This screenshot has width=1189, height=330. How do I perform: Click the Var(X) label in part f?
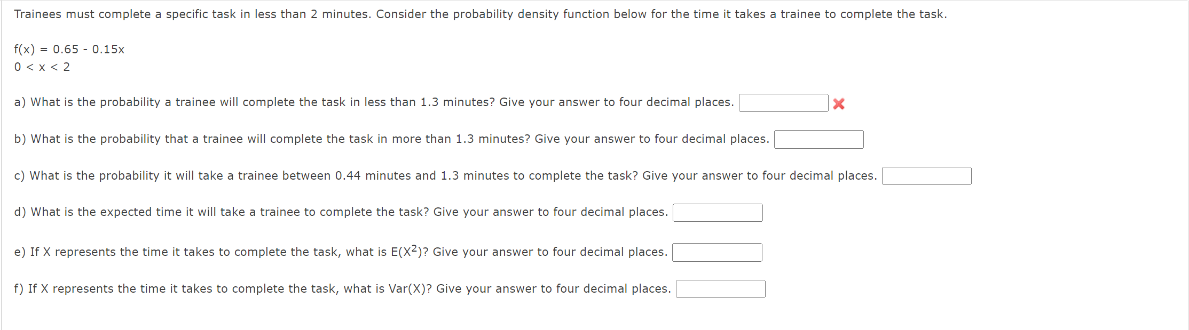(407, 288)
